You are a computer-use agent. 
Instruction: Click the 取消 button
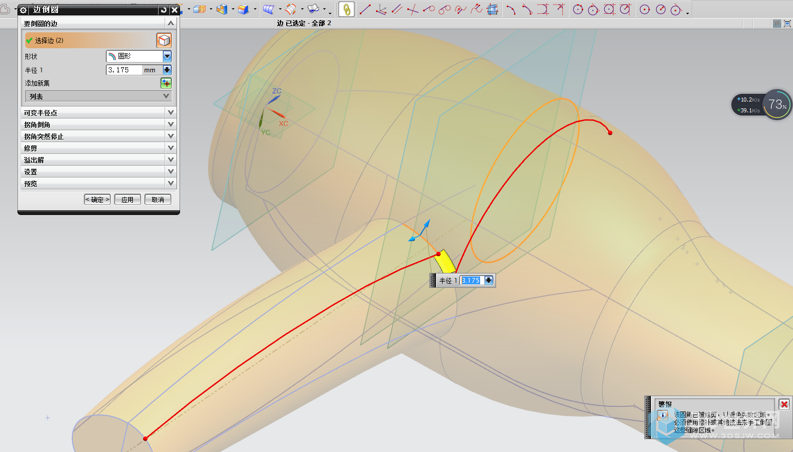click(158, 200)
